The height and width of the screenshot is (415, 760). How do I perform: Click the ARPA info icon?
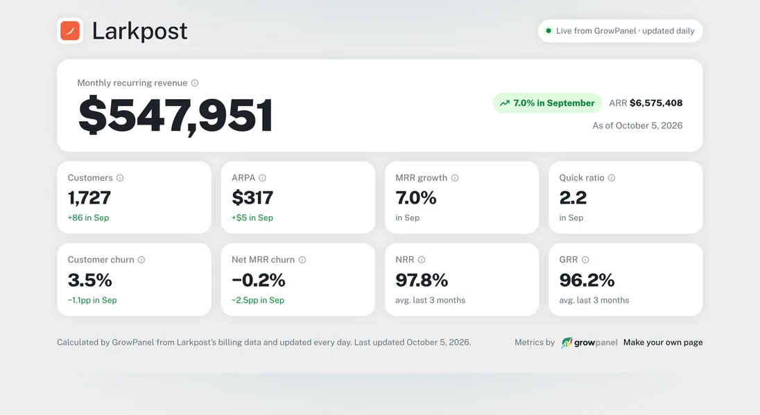coord(263,178)
